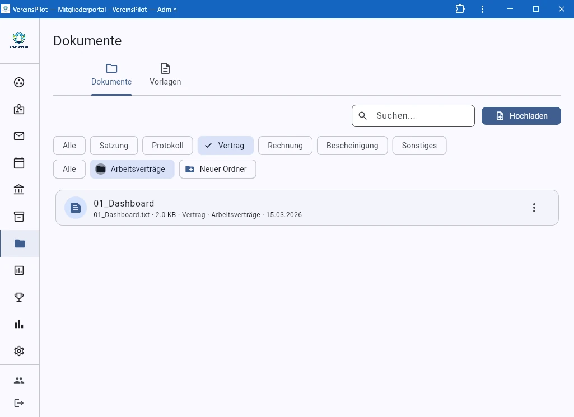
Task: Open the calendar icon in sidebar
Action: pos(19,163)
